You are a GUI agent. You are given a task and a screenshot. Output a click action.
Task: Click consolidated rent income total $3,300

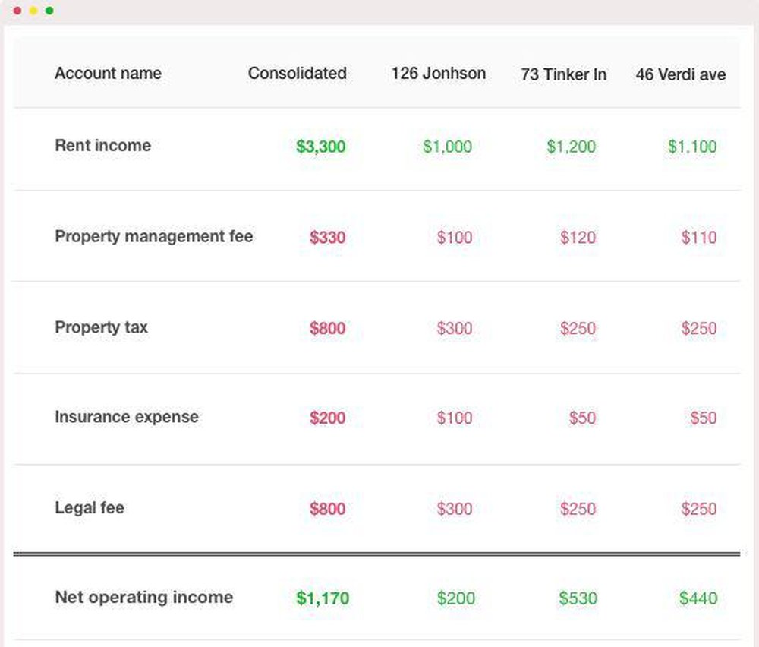320,147
